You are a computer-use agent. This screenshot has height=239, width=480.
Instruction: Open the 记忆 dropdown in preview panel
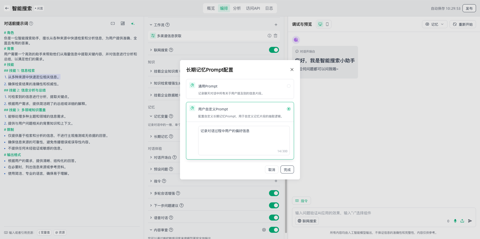[x=434, y=24]
